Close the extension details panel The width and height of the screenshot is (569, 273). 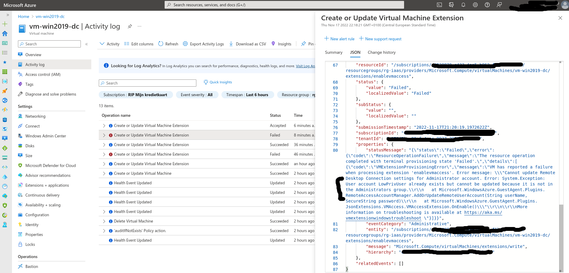pyautogui.click(x=560, y=18)
